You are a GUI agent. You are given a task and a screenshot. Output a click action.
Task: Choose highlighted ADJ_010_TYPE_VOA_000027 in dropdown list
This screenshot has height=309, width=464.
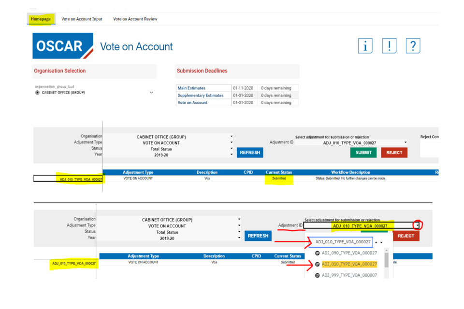coord(349,264)
